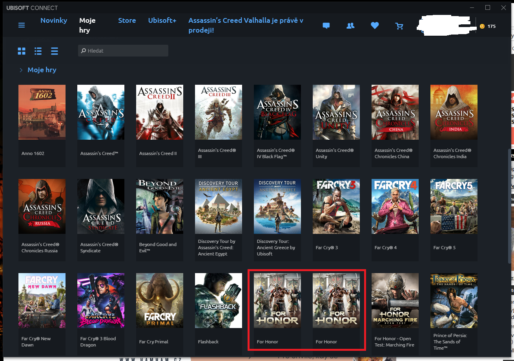Select Prince of Persia Sands of Time
The width and height of the screenshot is (514, 361).
tap(454, 301)
